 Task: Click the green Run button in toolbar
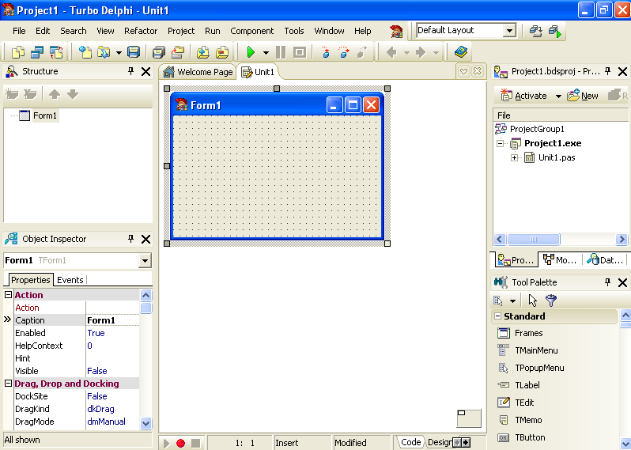coord(250,52)
